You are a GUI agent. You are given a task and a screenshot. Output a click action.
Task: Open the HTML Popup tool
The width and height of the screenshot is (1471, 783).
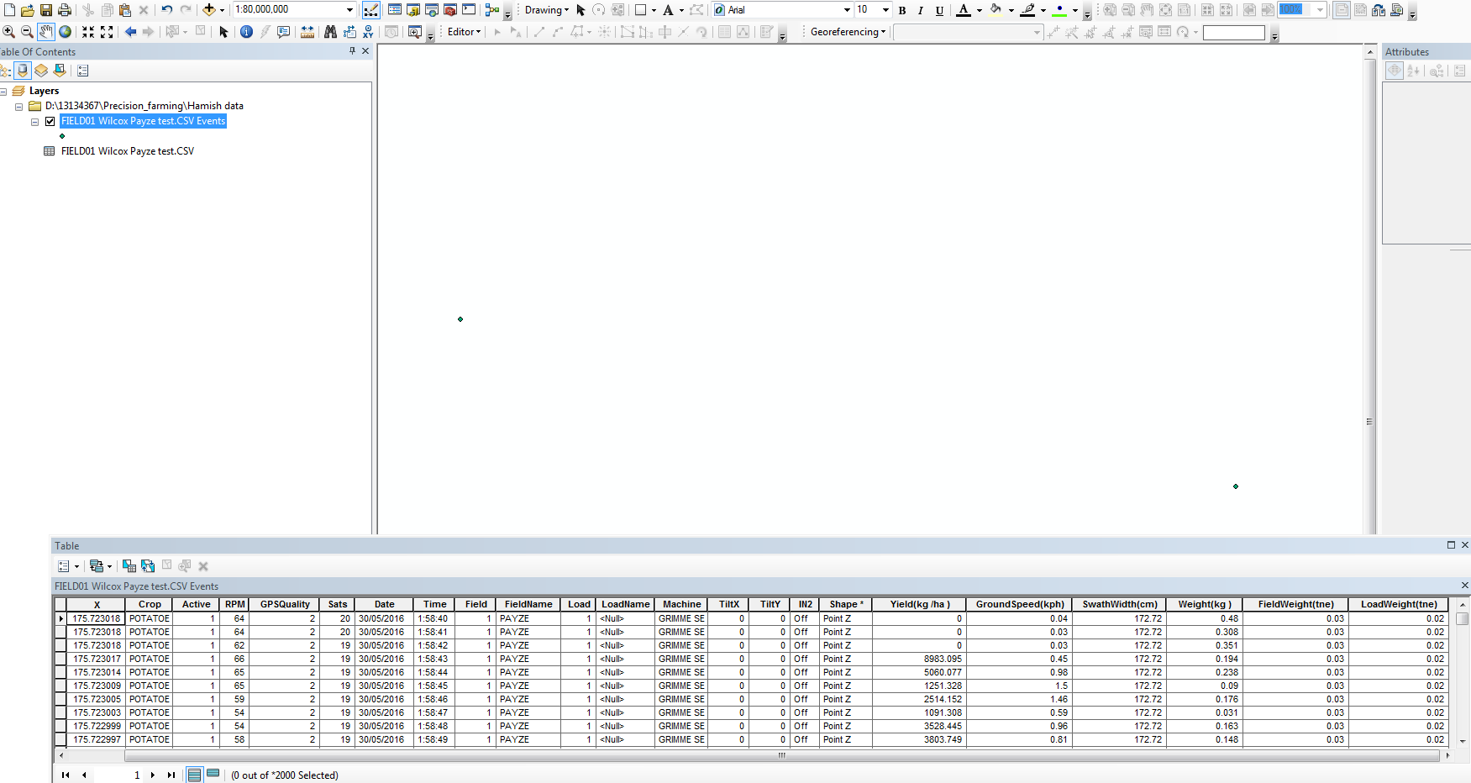pyautogui.click(x=284, y=32)
